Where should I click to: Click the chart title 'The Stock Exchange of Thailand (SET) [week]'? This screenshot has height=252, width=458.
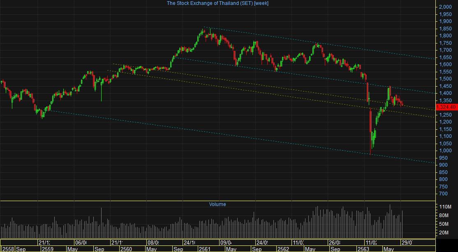[217, 3]
